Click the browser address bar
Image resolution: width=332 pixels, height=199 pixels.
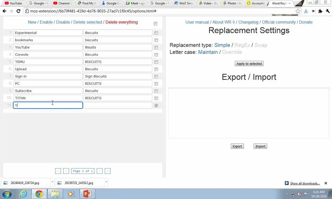click(x=160, y=11)
